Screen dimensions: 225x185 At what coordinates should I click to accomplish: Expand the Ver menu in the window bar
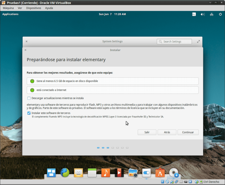click(x=20, y=8)
